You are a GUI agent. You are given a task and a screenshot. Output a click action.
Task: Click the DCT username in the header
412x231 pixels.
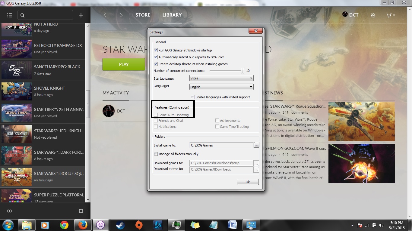point(354,15)
